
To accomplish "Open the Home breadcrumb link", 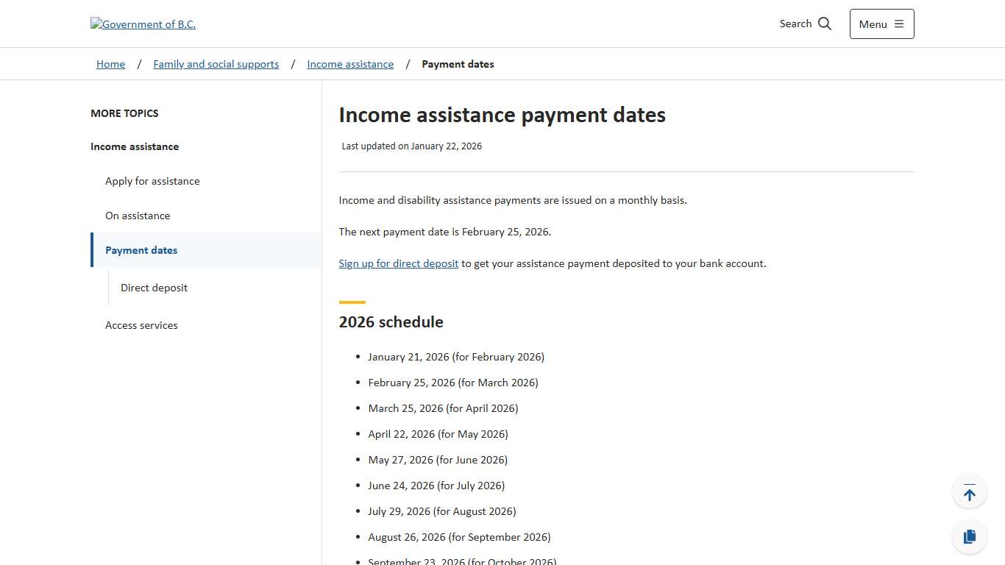I will 110,64.
